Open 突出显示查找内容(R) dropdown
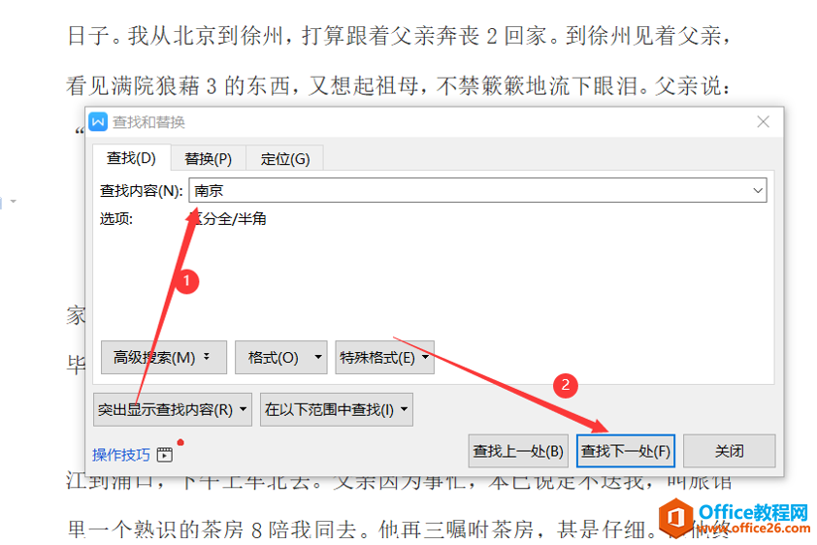 pos(173,409)
